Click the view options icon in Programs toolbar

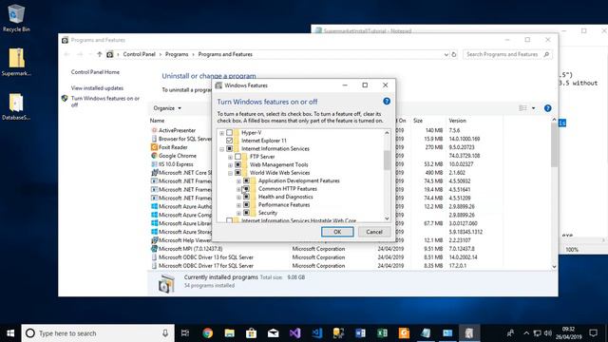pyautogui.click(x=522, y=108)
